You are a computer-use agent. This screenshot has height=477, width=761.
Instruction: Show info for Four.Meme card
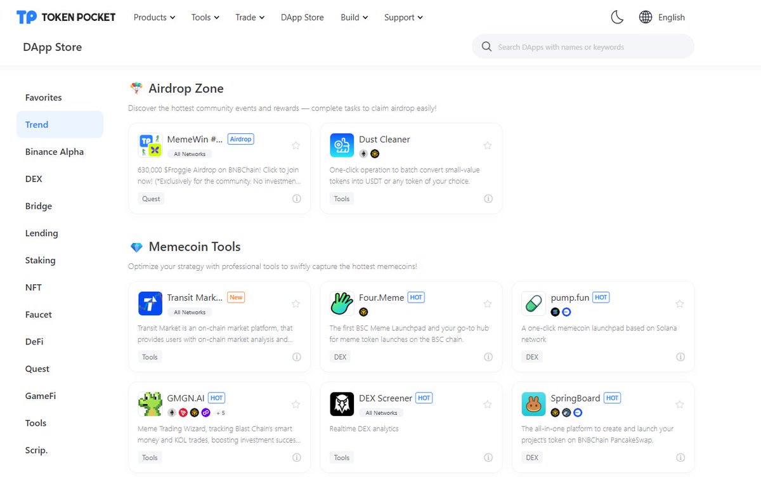[x=488, y=357]
